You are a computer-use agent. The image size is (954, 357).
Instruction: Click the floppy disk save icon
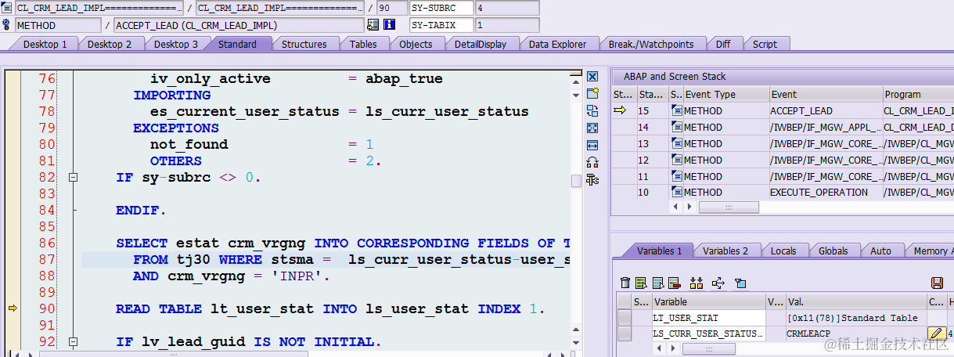937,283
